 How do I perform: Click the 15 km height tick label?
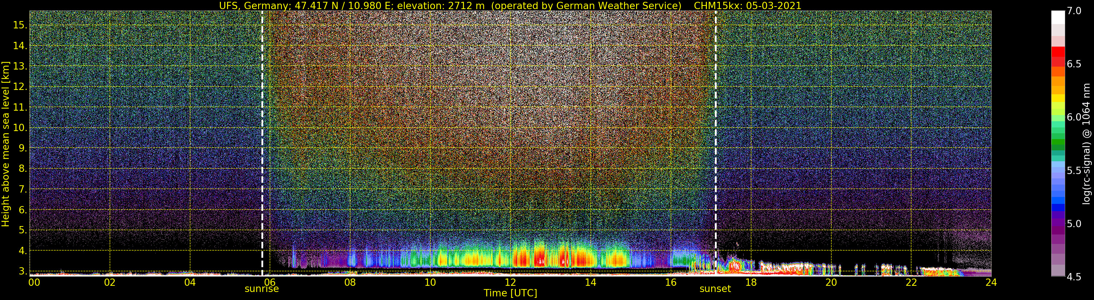pos(20,25)
